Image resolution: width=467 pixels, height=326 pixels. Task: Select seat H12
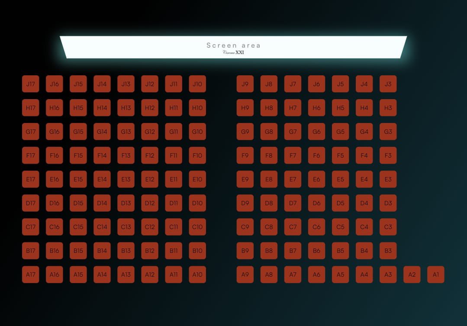pyautogui.click(x=150, y=107)
